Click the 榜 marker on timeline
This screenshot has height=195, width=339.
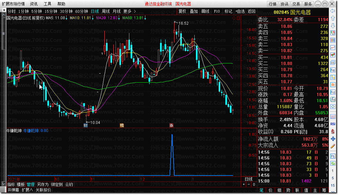coord(122,126)
